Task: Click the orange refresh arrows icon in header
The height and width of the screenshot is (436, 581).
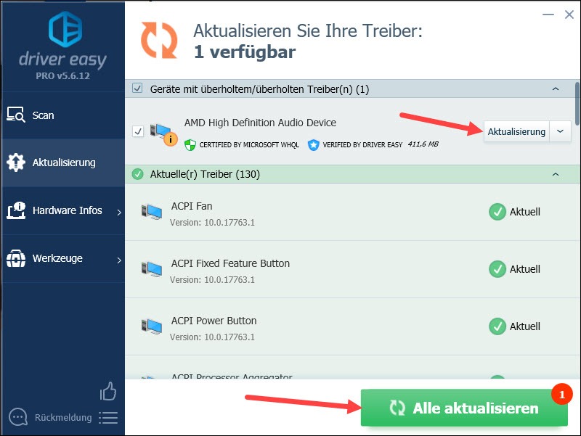Action: (x=159, y=40)
